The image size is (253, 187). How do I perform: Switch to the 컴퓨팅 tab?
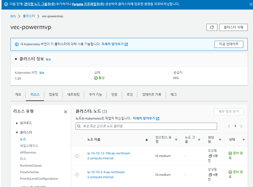click(x=53, y=94)
